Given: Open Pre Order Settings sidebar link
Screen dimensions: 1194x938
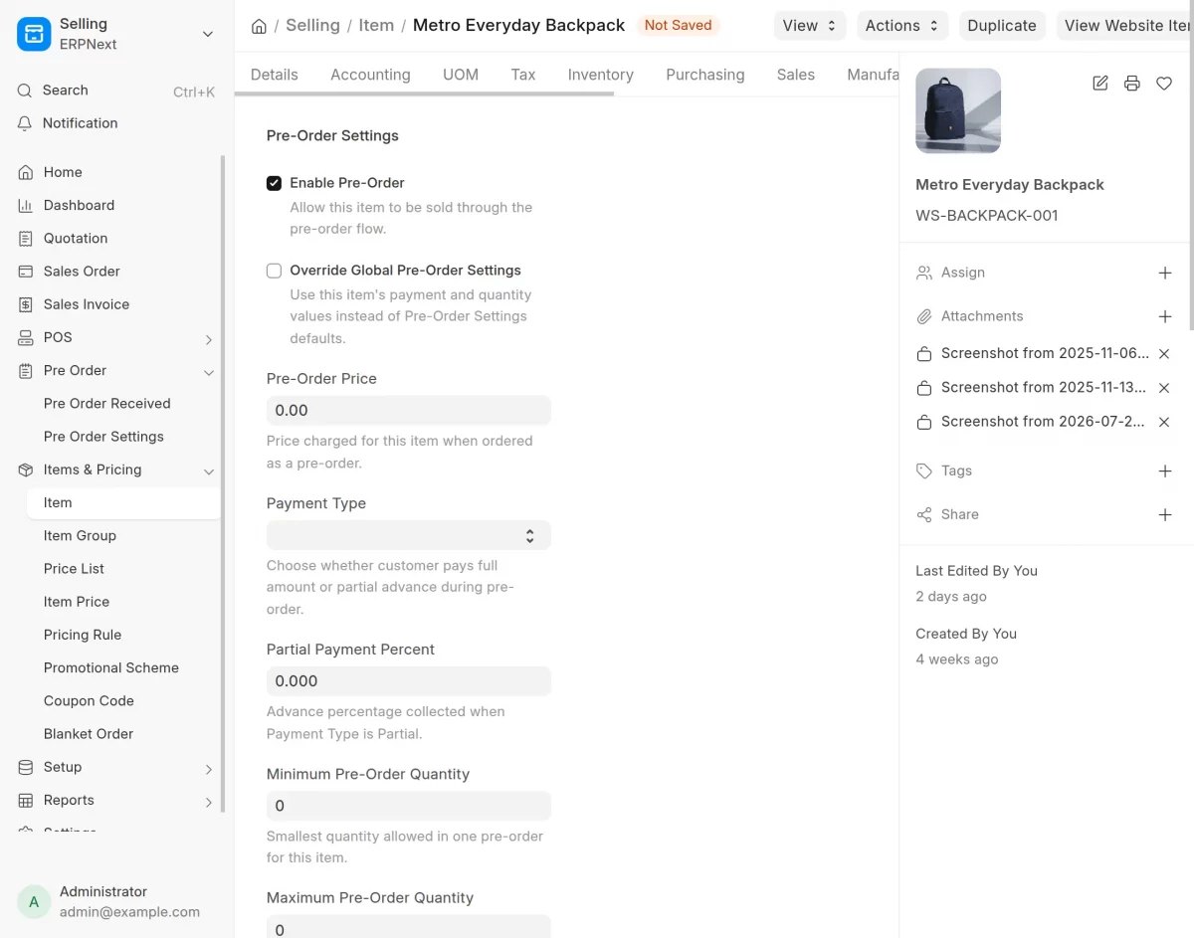Looking at the screenshot, I should tap(103, 437).
